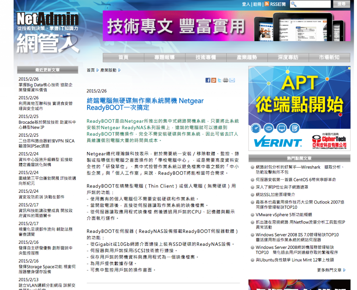This screenshot has width=357, height=290.
Task: Open article Brocade基於開放技術
Action: coord(47,124)
